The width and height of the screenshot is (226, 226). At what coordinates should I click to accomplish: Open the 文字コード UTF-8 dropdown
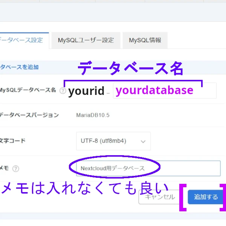click(113, 141)
